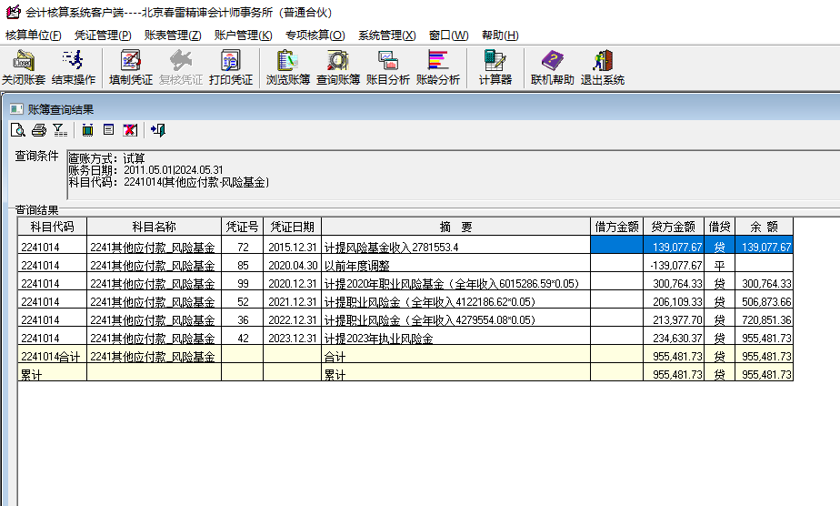
Task: Launch the 计算器 calculator tool
Action: tap(495, 67)
